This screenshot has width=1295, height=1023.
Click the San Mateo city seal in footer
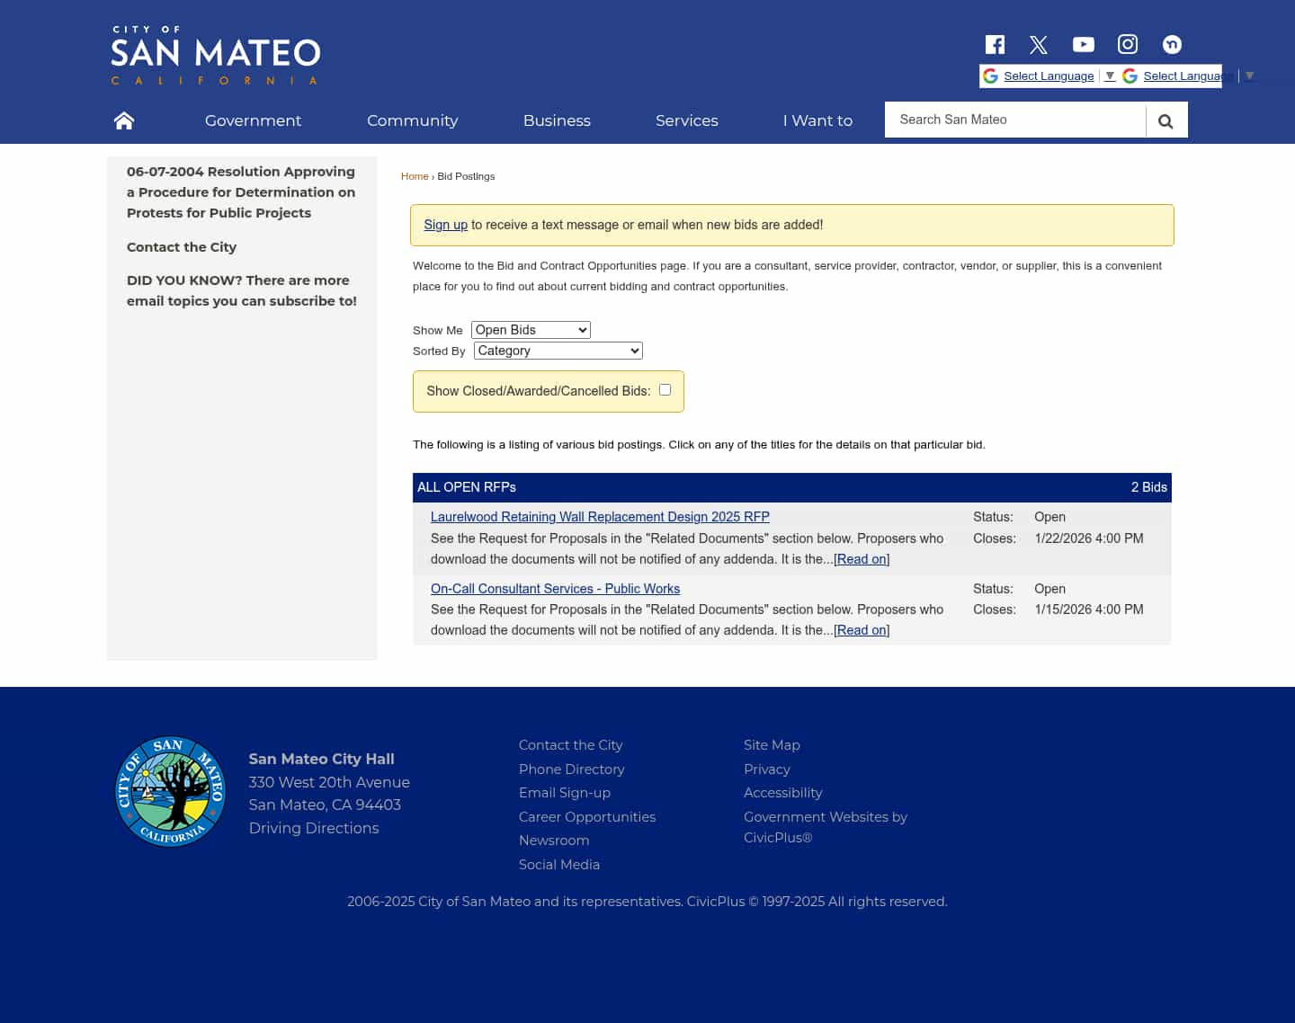[170, 791]
